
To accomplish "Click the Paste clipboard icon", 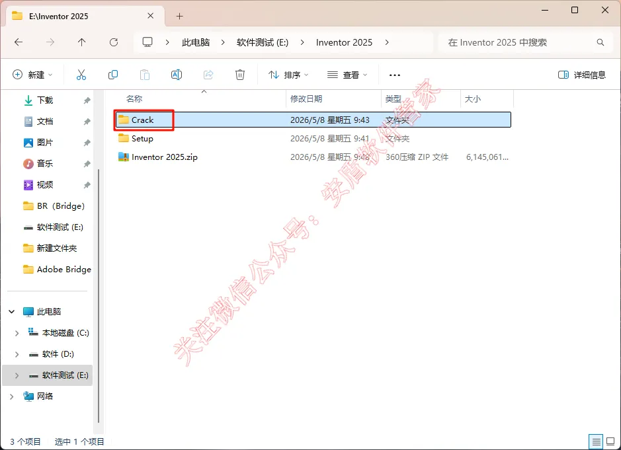I will [145, 75].
